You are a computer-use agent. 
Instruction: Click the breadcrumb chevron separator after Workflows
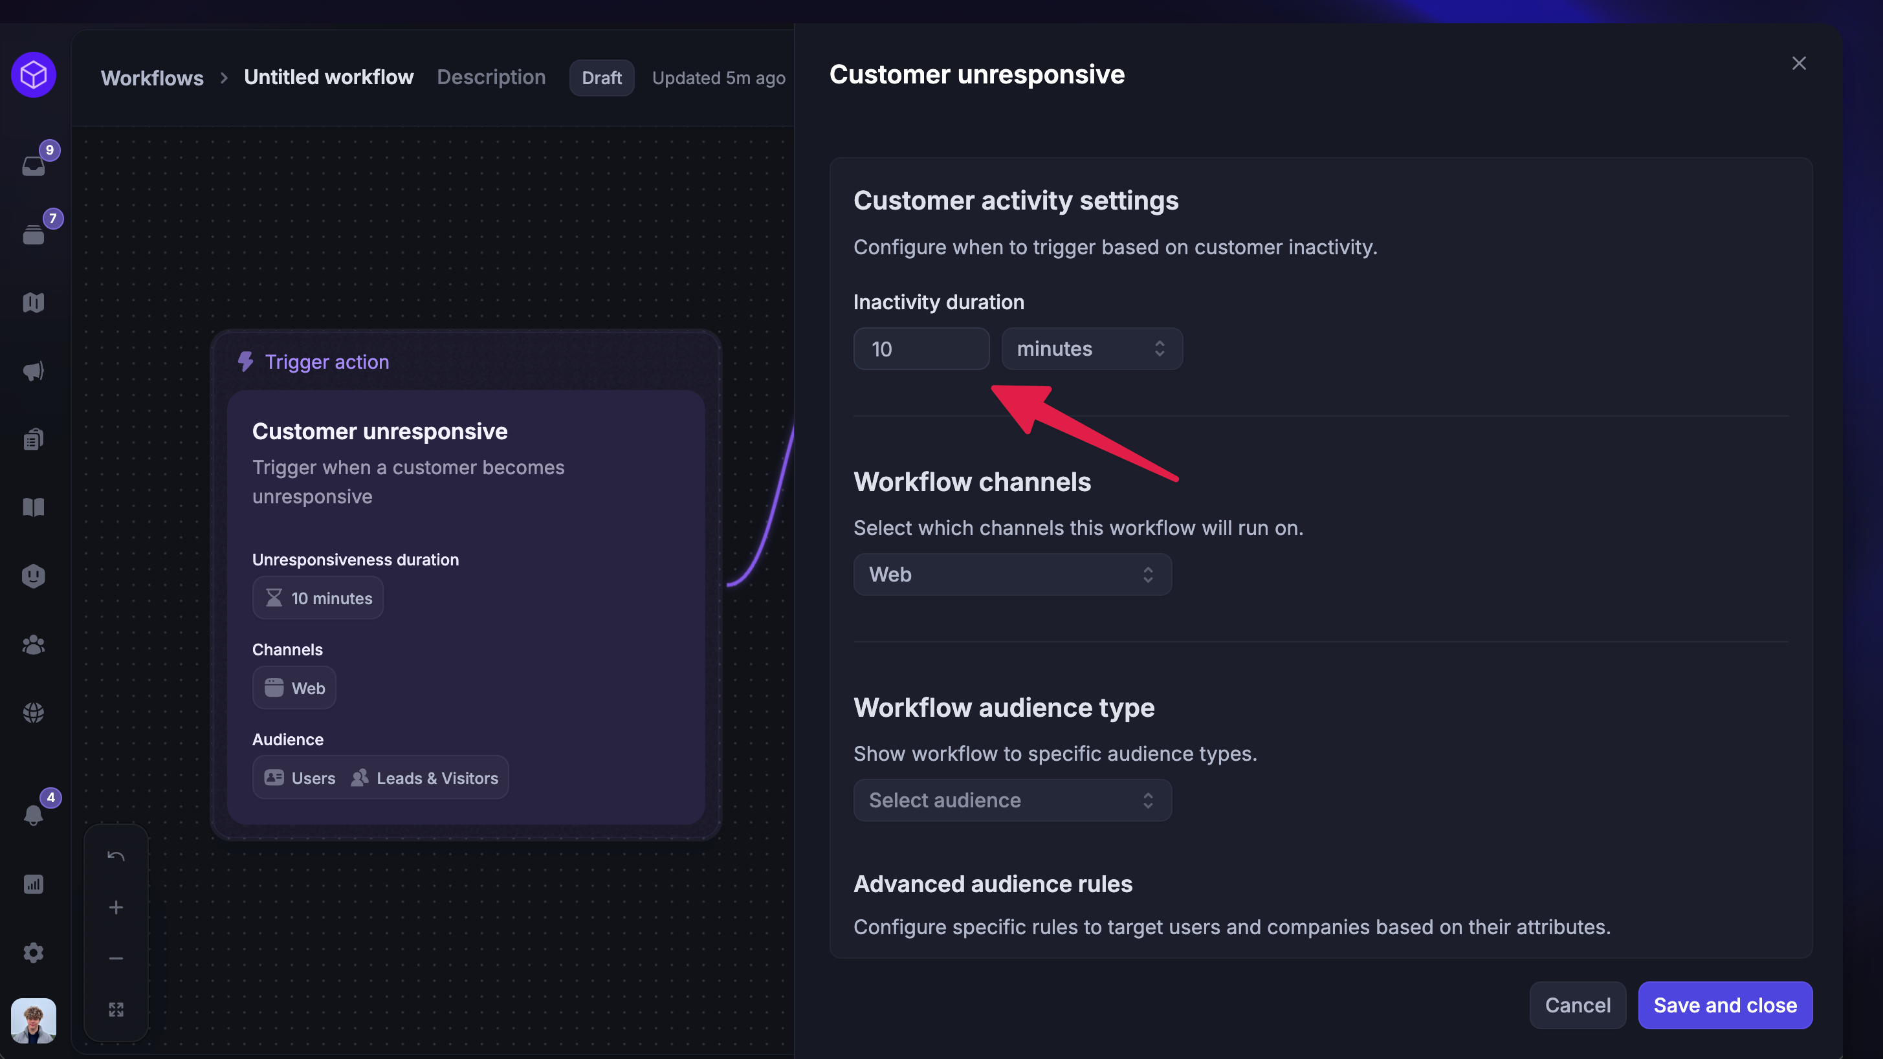click(225, 78)
